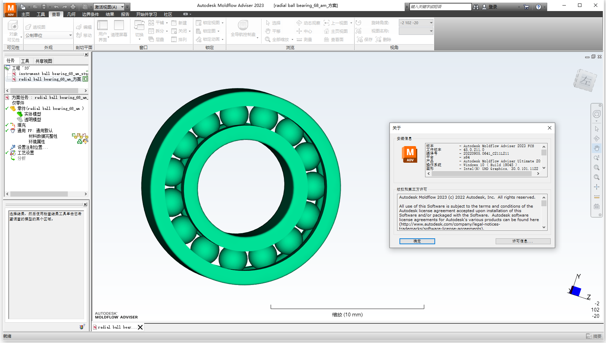Expand the 拆分 split dropdown arrow
Image resolution: width=606 pixels, height=343 pixels.
pos(167,31)
